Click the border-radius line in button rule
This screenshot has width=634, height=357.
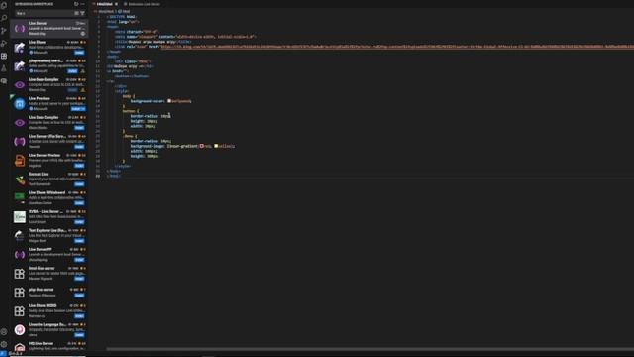click(x=151, y=116)
